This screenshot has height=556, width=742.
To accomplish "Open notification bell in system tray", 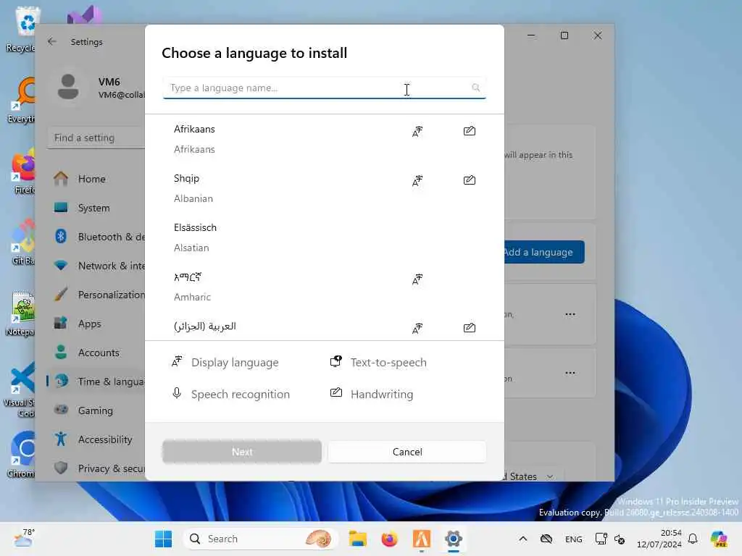I will (x=693, y=539).
